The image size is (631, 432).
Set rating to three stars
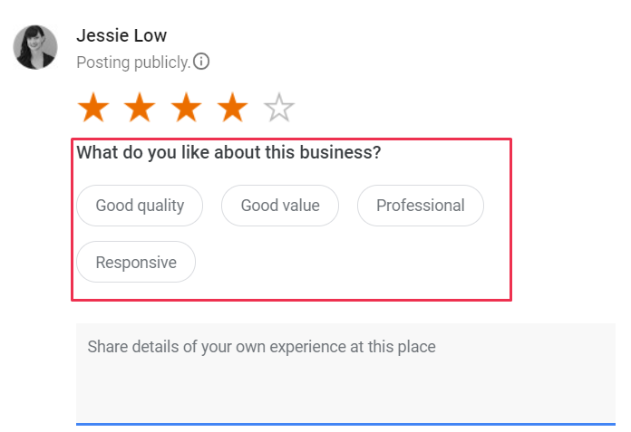point(187,109)
